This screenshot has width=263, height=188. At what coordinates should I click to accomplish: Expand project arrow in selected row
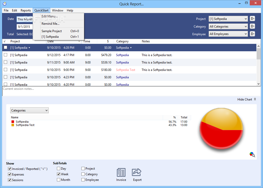pos(29,48)
